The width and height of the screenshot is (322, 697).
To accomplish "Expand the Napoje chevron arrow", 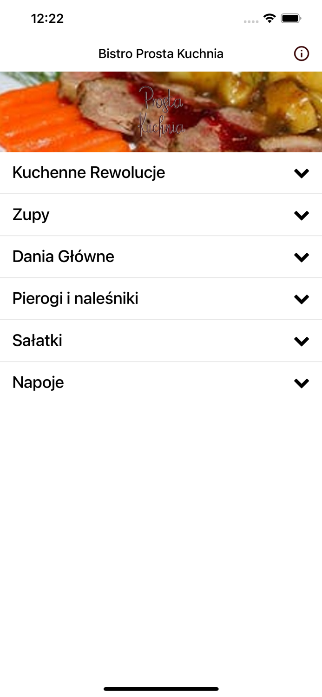I will pyautogui.click(x=302, y=383).
